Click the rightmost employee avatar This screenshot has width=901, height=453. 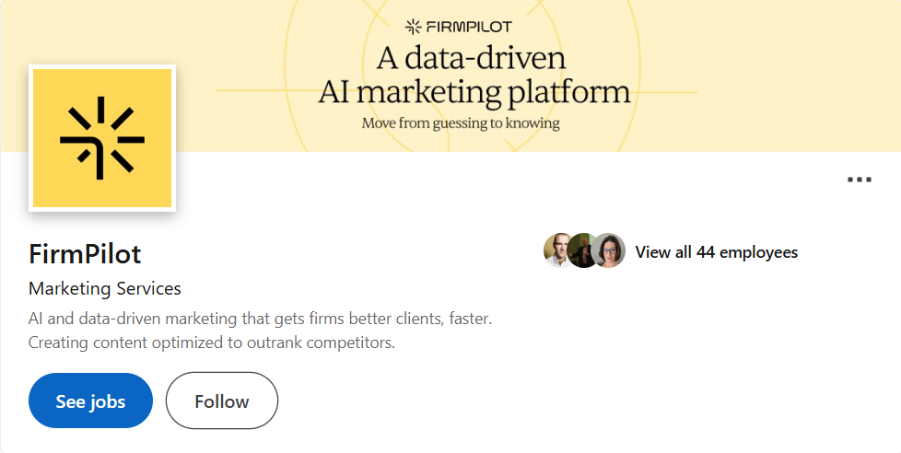(609, 250)
